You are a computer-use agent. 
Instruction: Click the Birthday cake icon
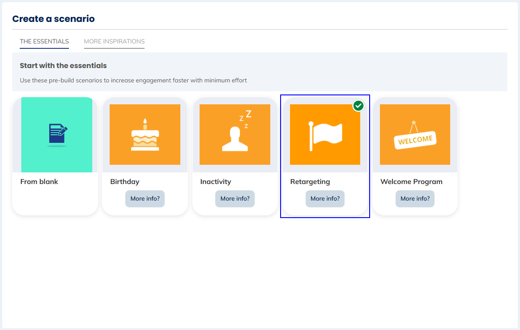pyautogui.click(x=145, y=134)
